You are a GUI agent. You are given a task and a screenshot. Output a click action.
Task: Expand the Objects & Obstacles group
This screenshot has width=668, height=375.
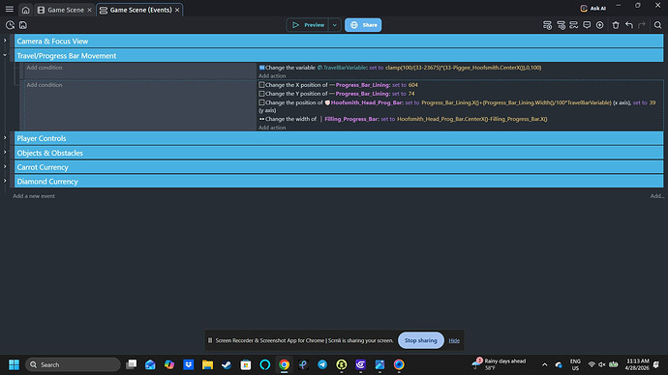click(x=5, y=152)
